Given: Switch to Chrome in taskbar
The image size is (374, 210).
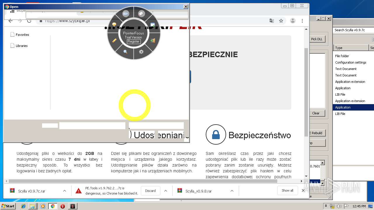Looking at the screenshot, I should [53, 206].
